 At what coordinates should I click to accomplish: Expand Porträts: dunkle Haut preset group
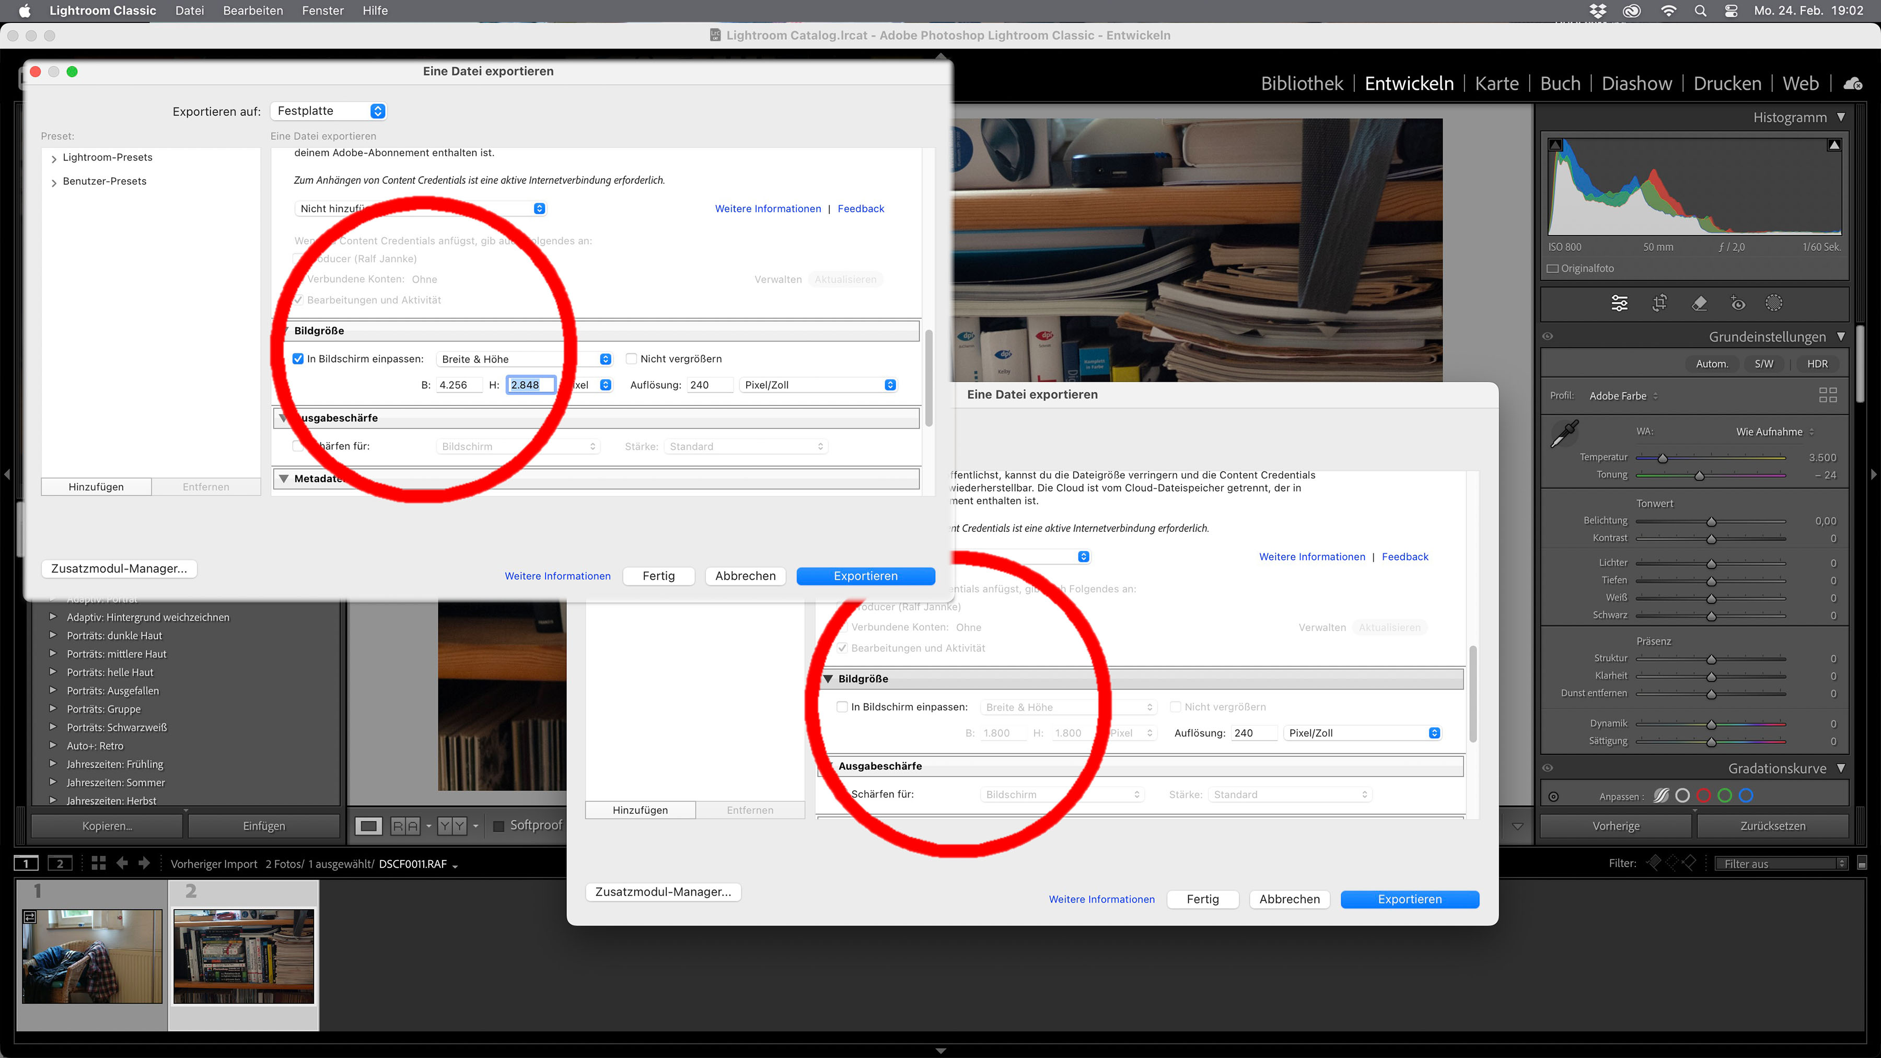(x=53, y=634)
